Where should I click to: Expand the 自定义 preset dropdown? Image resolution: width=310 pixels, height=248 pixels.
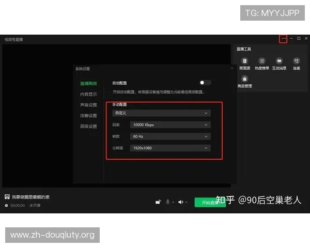tap(162, 113)
